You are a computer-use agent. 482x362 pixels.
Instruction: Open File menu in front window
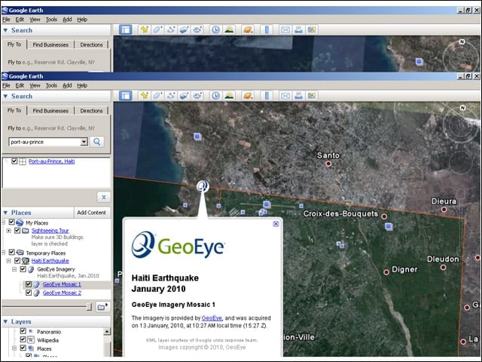pos(6,85)
